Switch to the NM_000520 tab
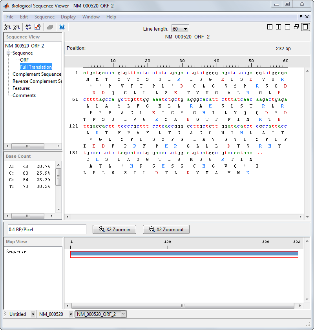The width and height of the screenshot is (314, 330). pyautogui.click(x=51, y=314)
